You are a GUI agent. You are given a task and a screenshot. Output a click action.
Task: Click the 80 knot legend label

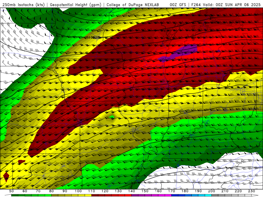pyautogui.click(x=52, y=191)
